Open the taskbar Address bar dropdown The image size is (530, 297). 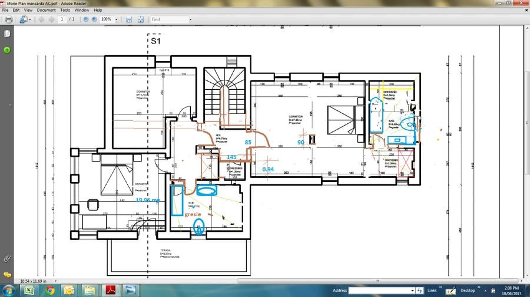coord(412,291)
